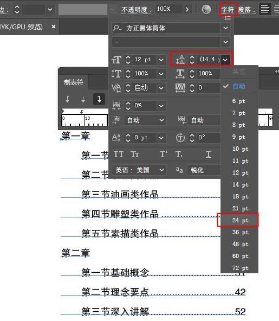Click the align left paragraph button
Image resolution: width=279 pixels, height=321 pixels.
[x=265, y=9]
